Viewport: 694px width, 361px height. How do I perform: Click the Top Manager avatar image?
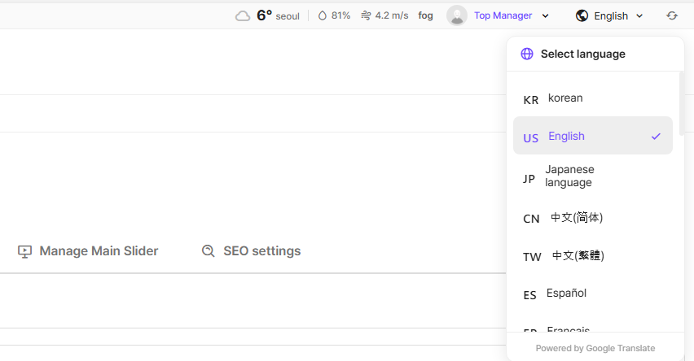click(457, 15)
